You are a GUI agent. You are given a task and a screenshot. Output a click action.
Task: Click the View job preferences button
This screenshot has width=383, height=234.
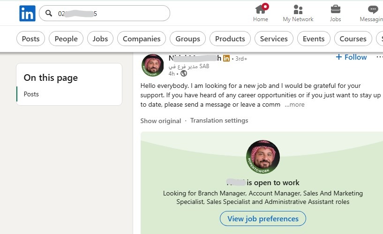tap(263, 218)
